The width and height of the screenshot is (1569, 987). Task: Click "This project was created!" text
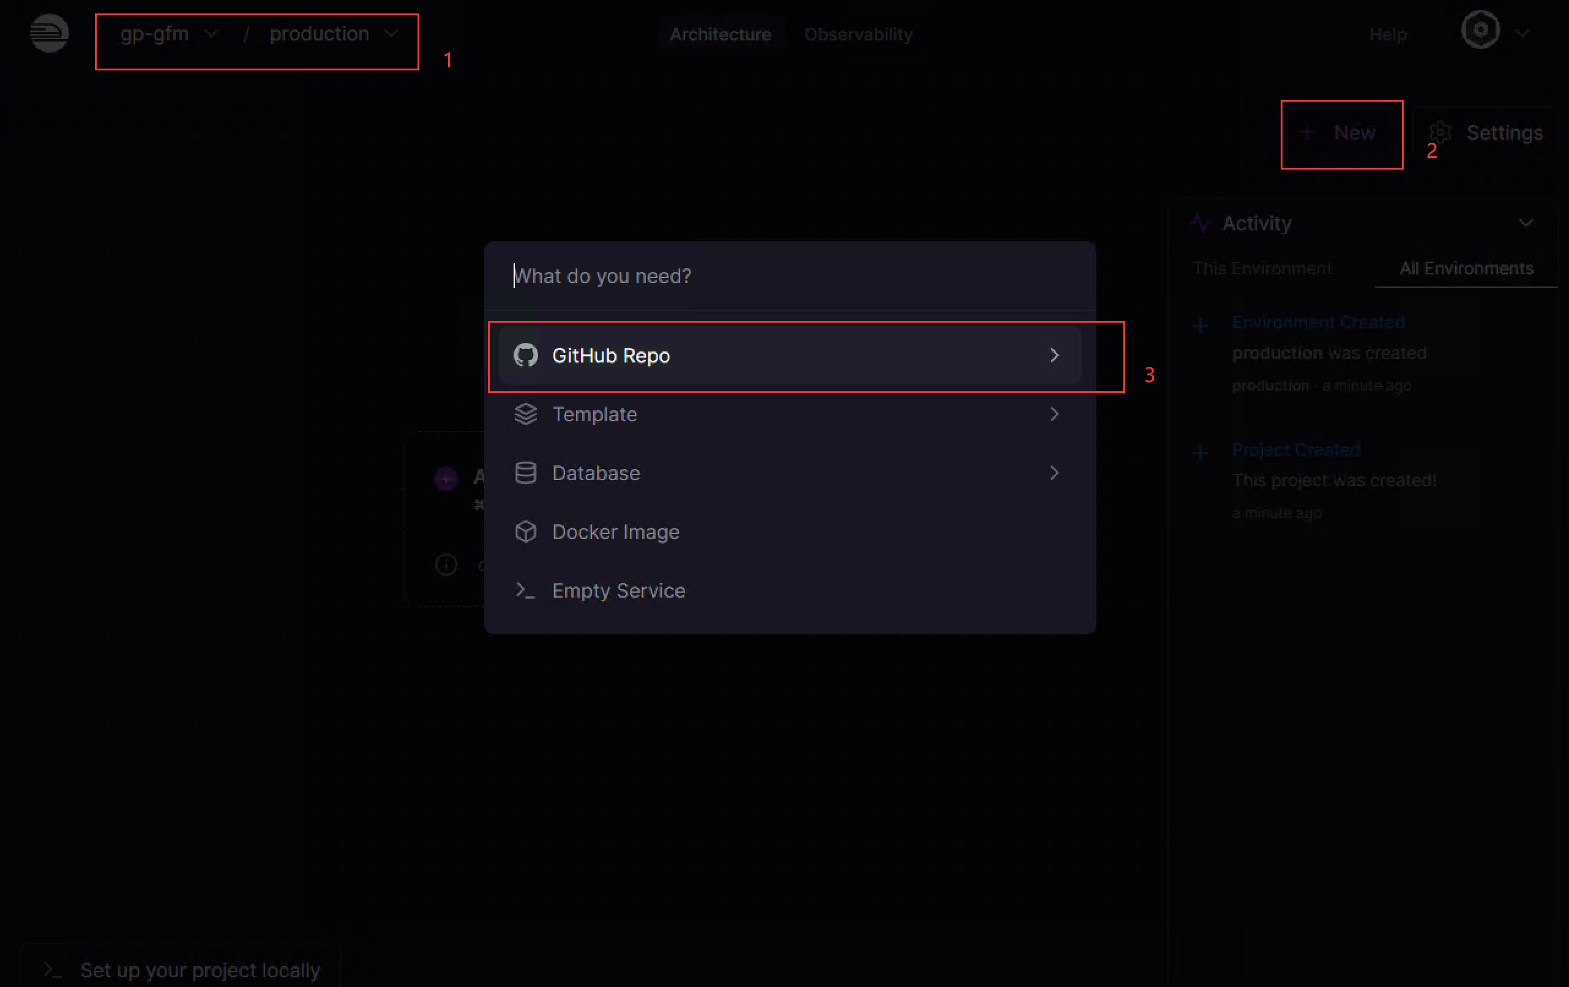1334,480
